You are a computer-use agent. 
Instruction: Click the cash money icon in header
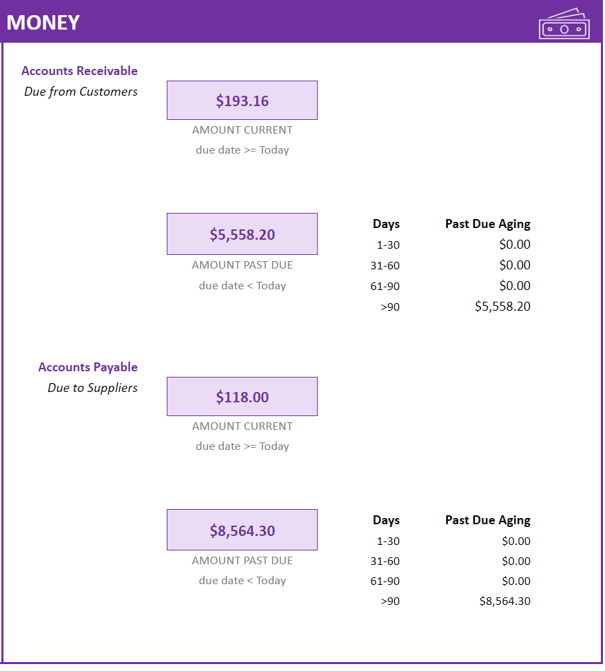point(564,24)
